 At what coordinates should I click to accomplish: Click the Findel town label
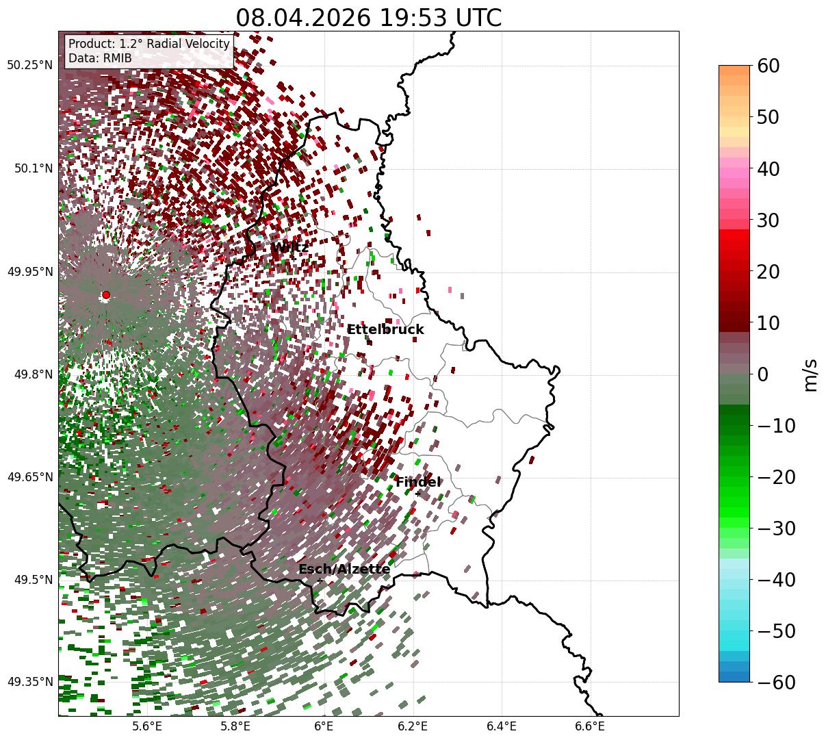pos(418,483)
